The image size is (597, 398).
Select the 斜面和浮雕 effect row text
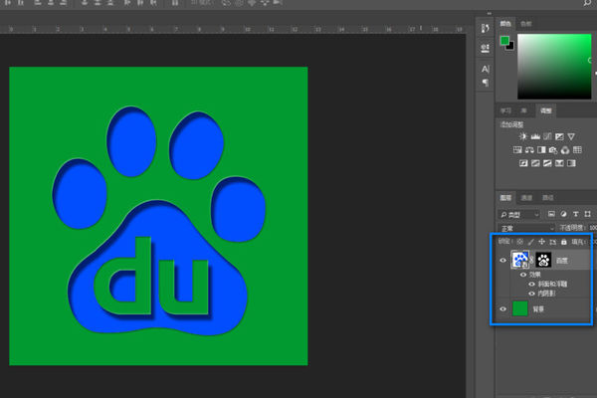(552, 284)
